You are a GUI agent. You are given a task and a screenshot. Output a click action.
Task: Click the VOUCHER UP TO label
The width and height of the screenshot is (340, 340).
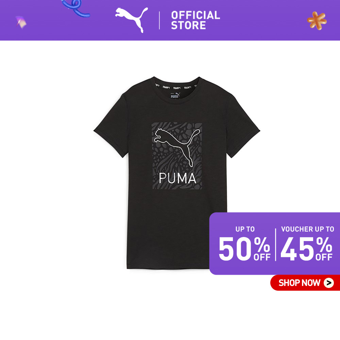307,229
